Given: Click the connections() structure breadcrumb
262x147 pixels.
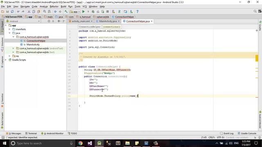Looking at the screenshot, I should click(x=112, y=27).
